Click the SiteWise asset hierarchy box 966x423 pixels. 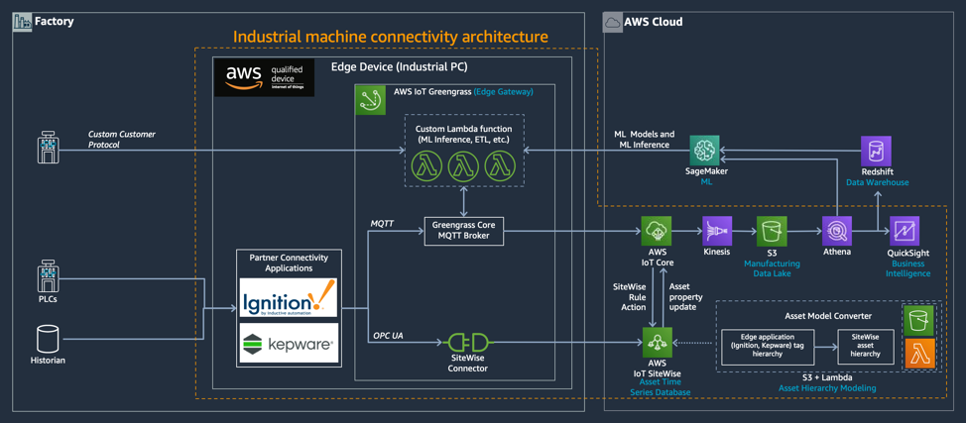click(865, 348)
